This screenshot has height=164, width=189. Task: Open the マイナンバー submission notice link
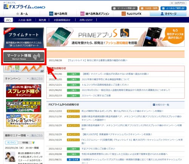115,74
